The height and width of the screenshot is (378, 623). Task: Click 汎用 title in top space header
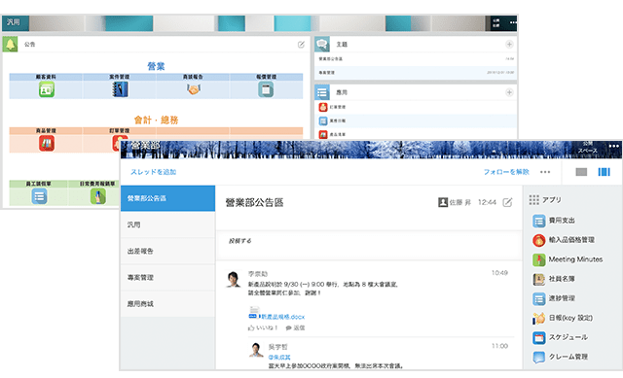(x=13, y=22)
